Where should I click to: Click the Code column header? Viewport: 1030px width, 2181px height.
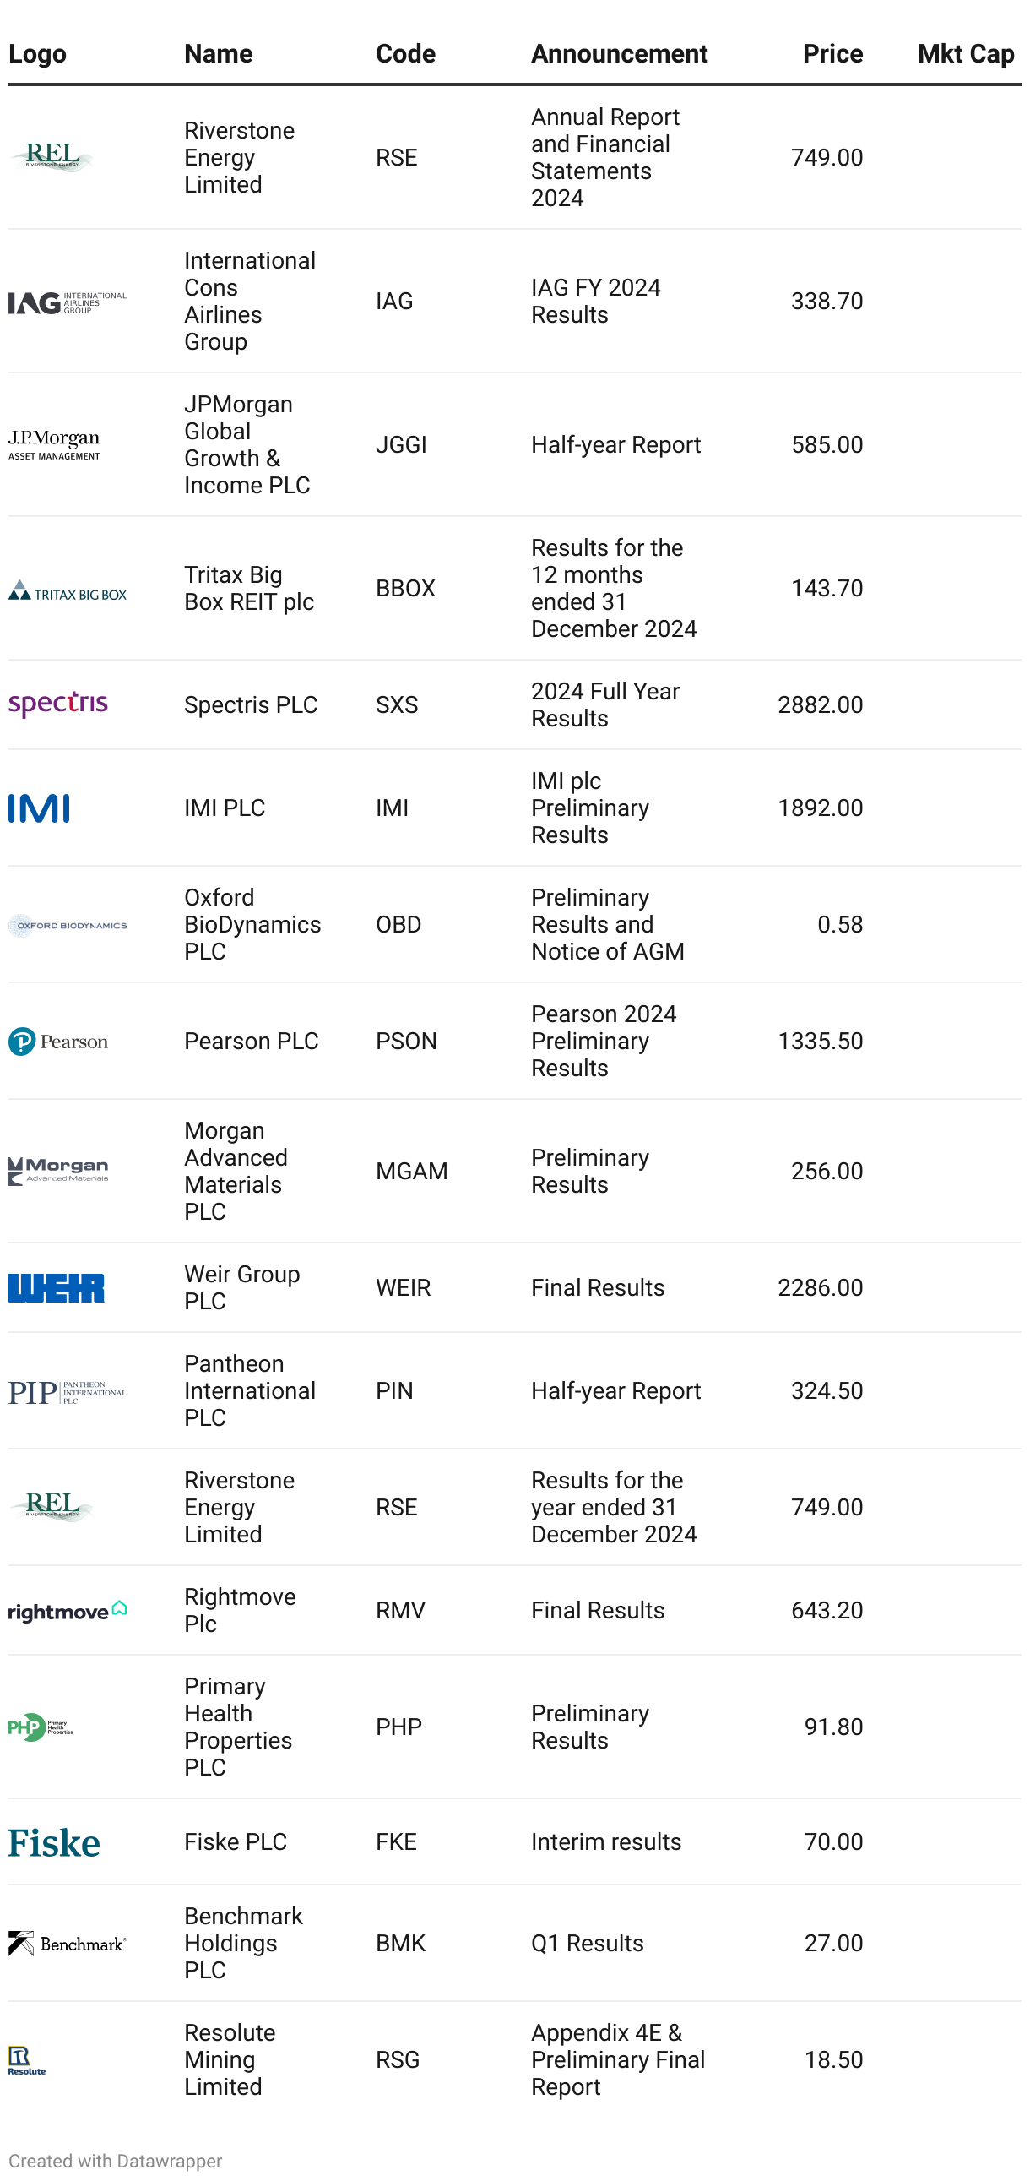tap(405, 53)
